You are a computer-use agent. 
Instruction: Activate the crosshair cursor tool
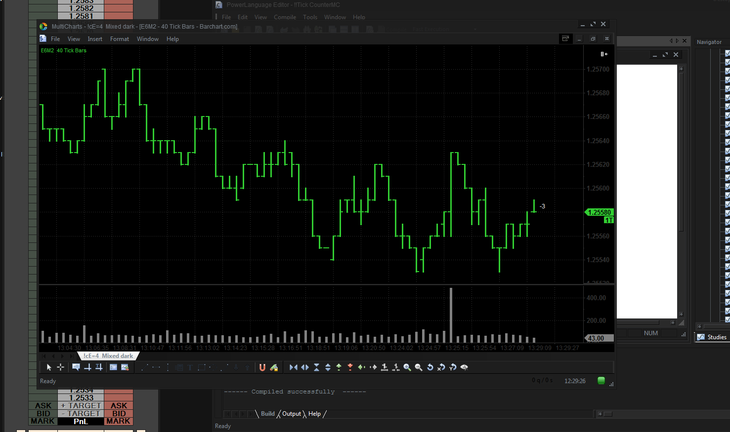click(x=60, y=367)
